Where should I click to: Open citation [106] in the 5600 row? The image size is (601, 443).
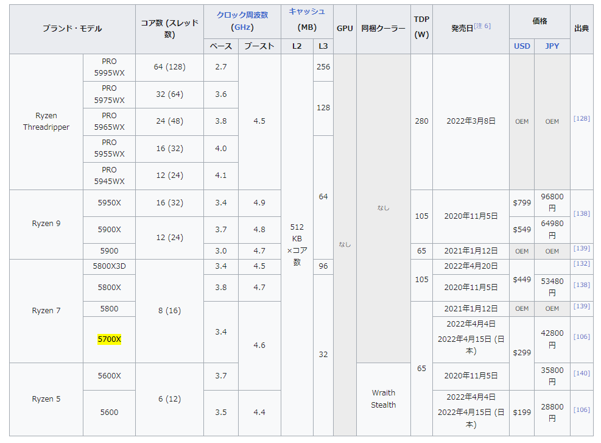click(x=582, y=409)
